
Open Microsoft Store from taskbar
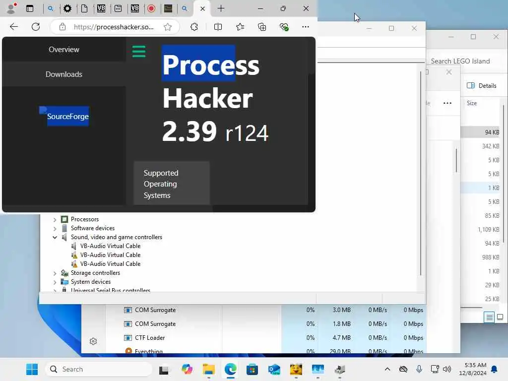coord(252,369)
